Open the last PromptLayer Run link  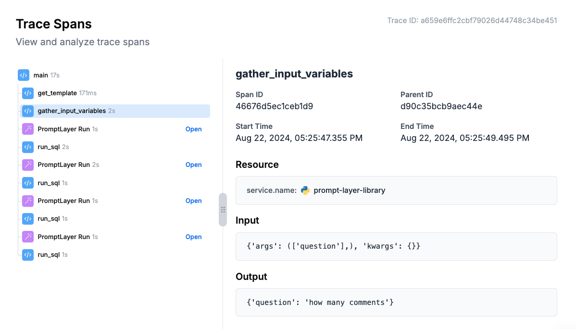194,237
